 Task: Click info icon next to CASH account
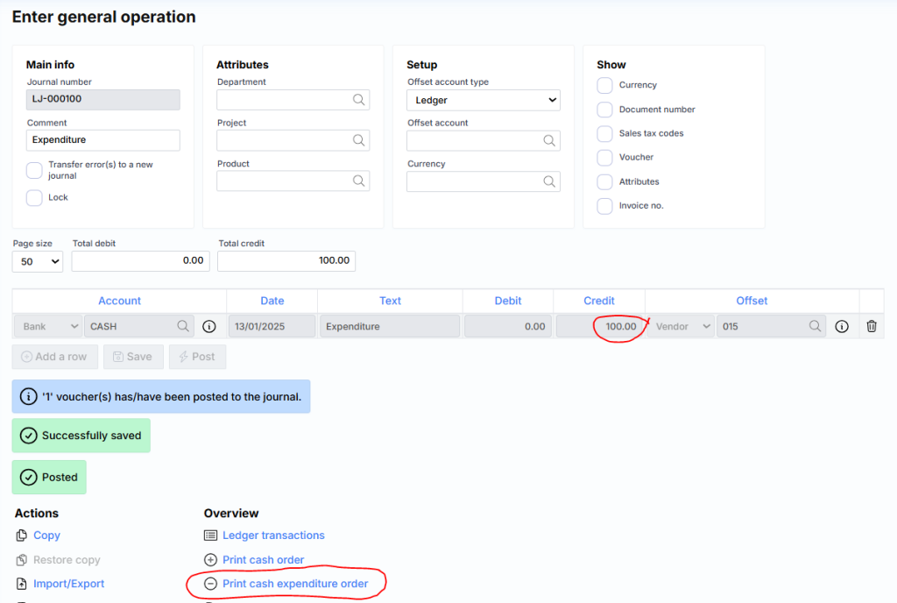(x=209, y=326)
